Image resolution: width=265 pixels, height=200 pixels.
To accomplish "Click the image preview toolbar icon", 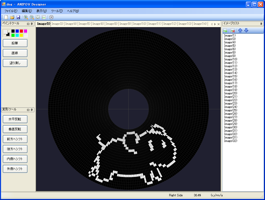I will [44, 17].
